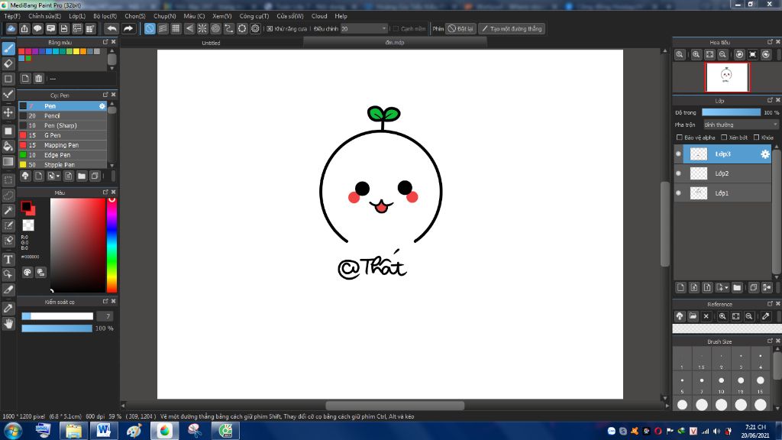Select the Text tool

point(8,260)
